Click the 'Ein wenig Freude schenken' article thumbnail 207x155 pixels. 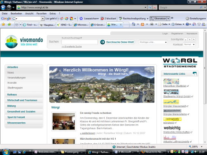tap(63, 121)
